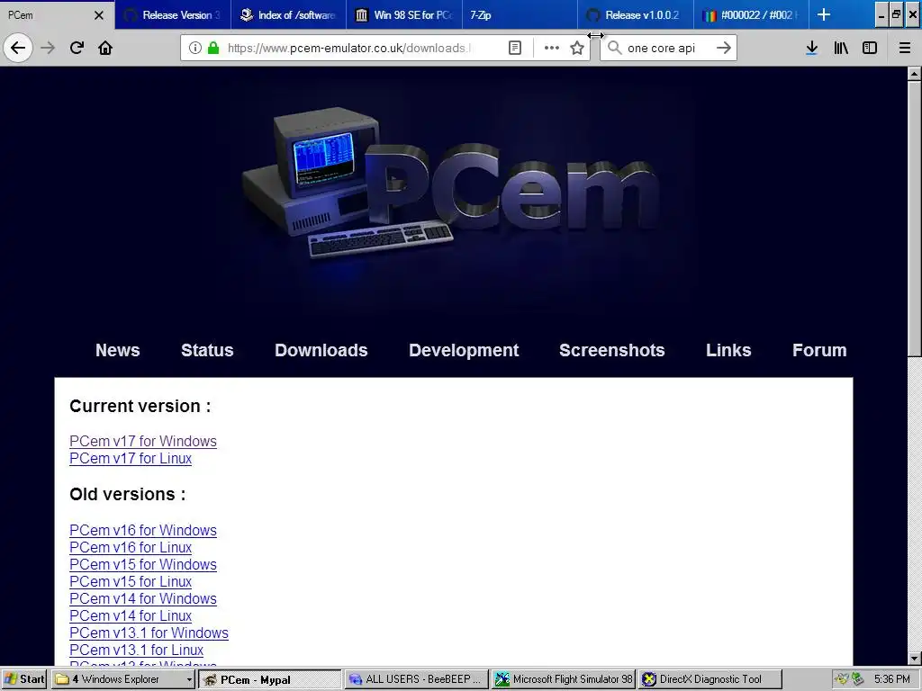Viewport: 922px width, 691px height.
Task: Switch to DirectX Diagnostic Tool taskbar button
Action: pyautogui.click(x=710, y=679)
